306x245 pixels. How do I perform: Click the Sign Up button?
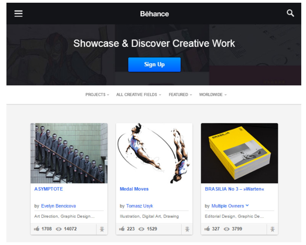click(154, 64)
